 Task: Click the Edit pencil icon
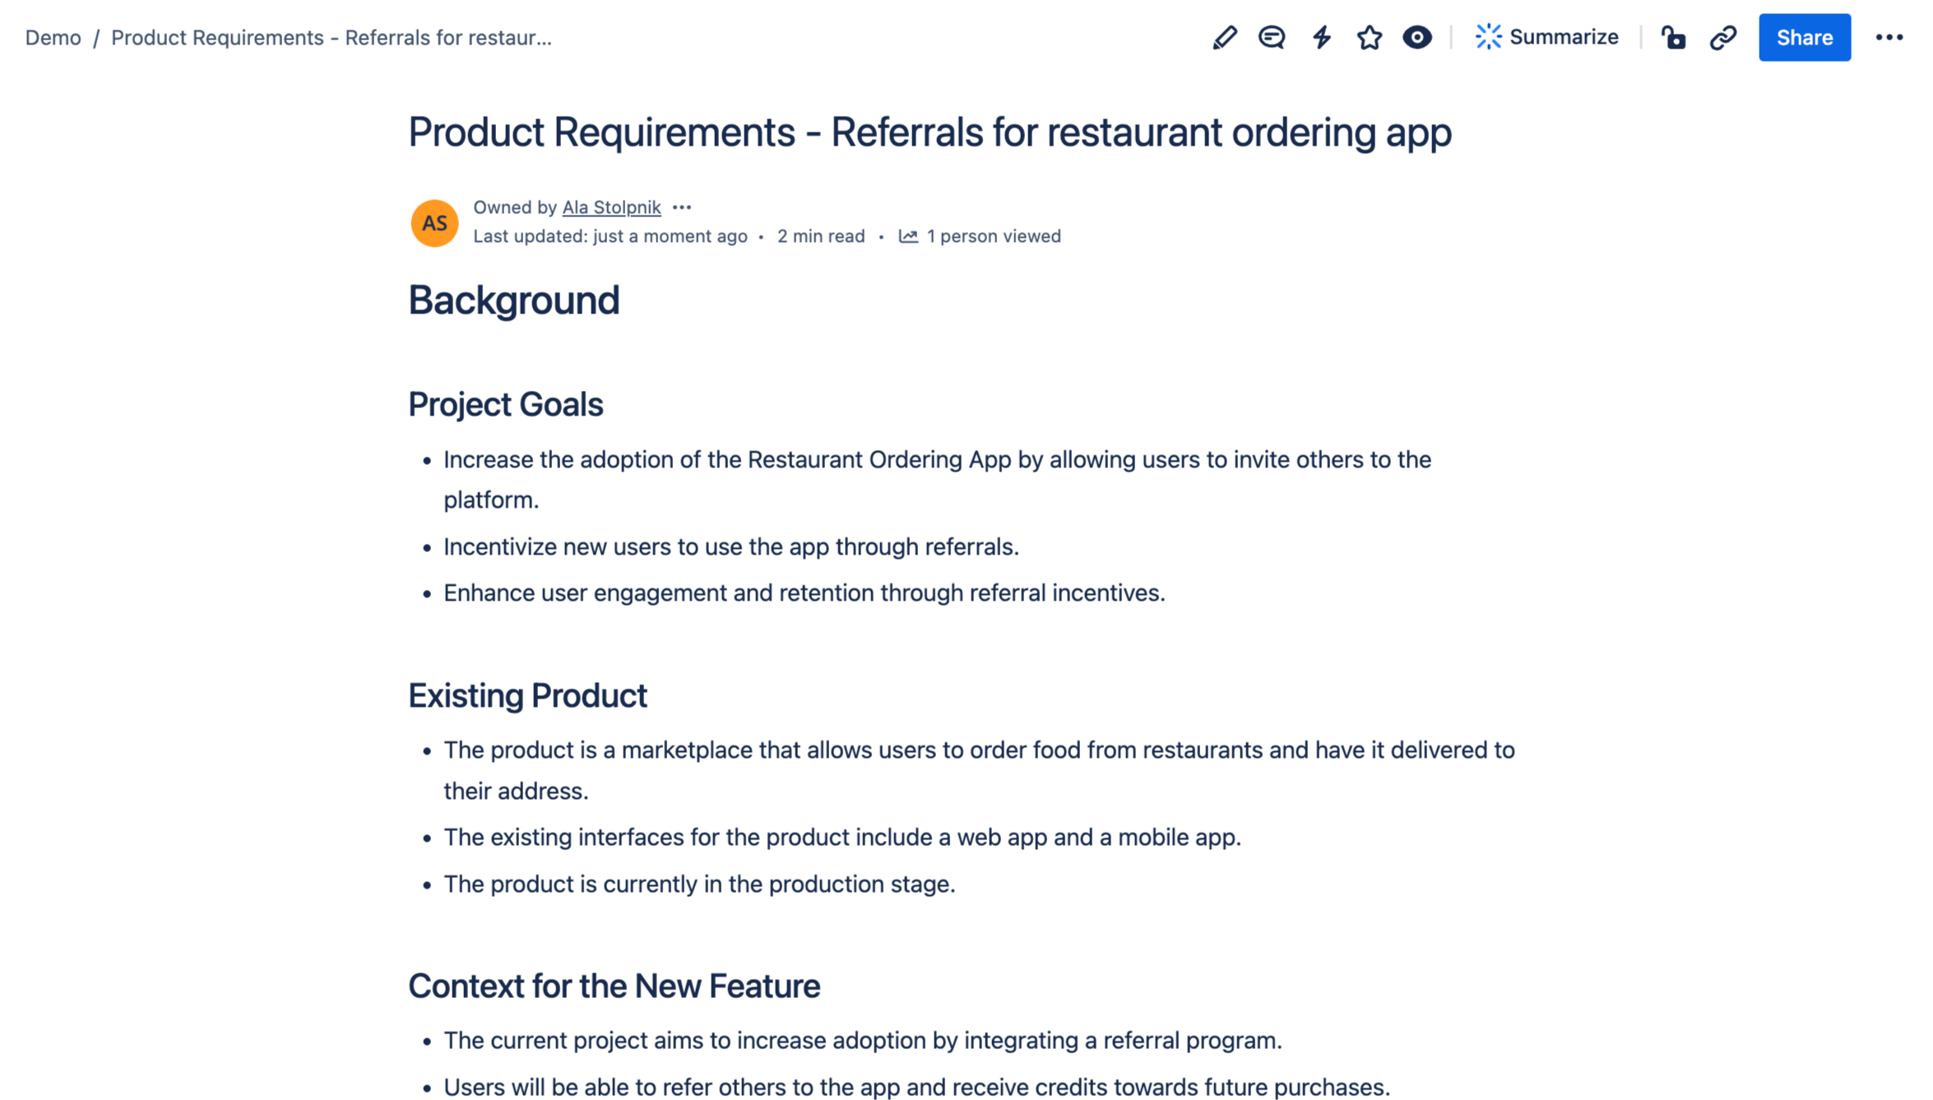click(1224, 37)
